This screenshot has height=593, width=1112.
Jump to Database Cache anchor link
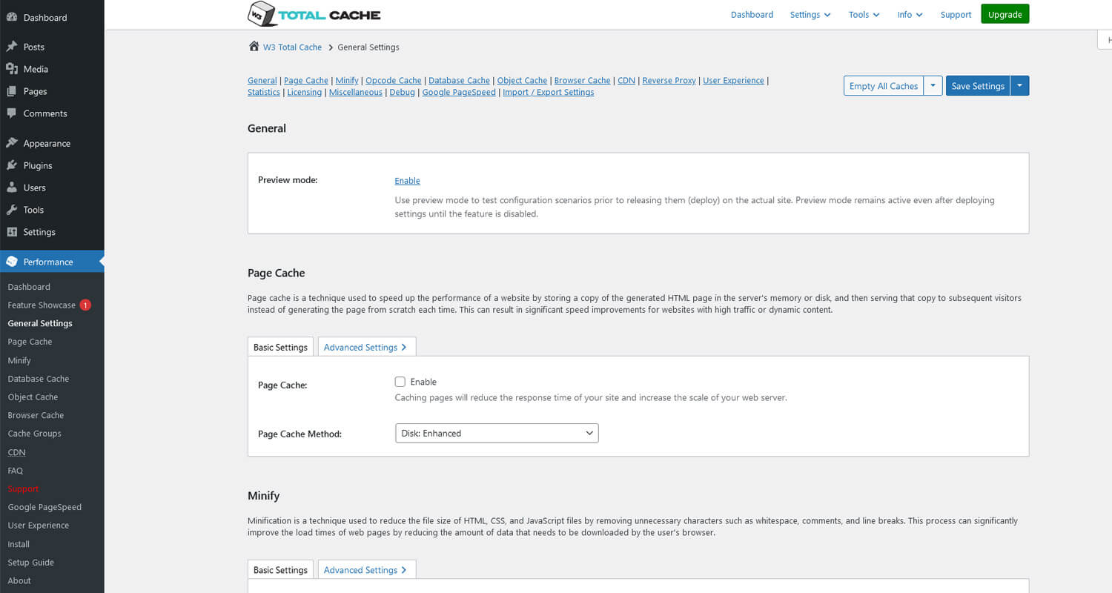459,80
